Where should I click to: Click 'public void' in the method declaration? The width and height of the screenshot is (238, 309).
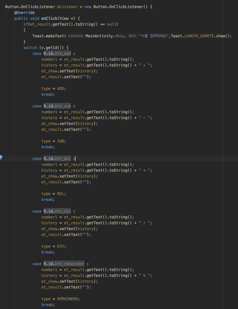pos(27,18)
